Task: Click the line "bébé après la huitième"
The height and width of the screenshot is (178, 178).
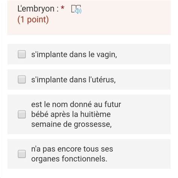Action: (71, 114)
